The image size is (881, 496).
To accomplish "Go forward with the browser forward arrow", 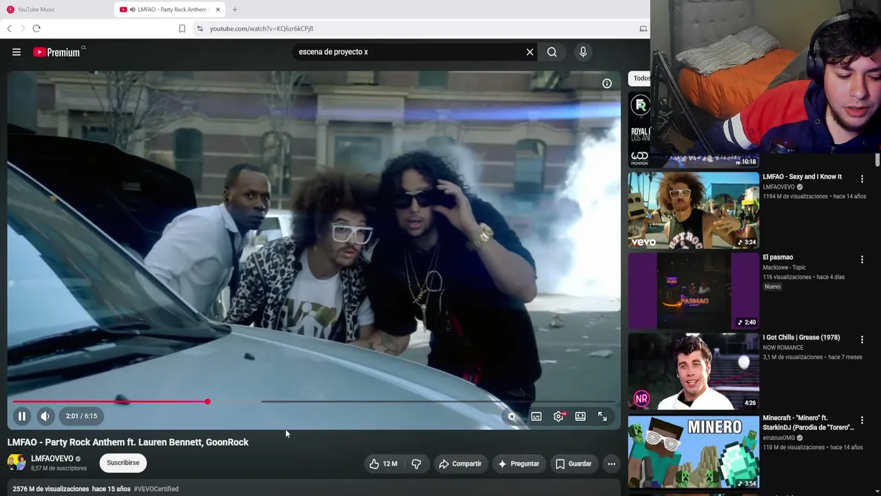I will click(x=22, y=29).
